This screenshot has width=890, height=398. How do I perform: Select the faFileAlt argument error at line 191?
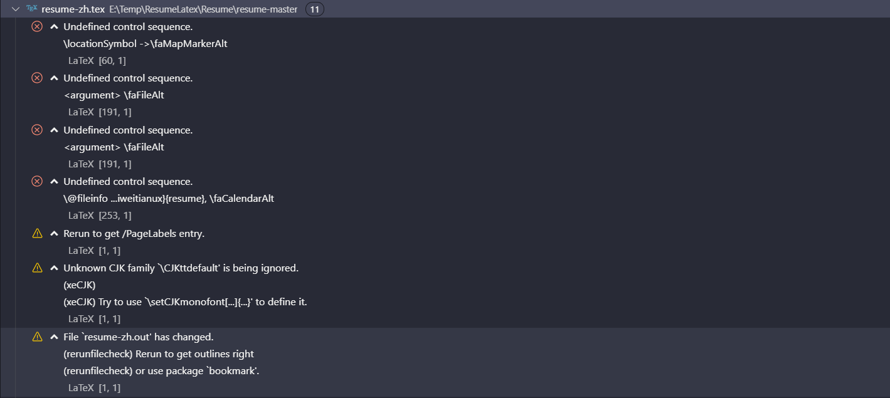tap(113, 95)
